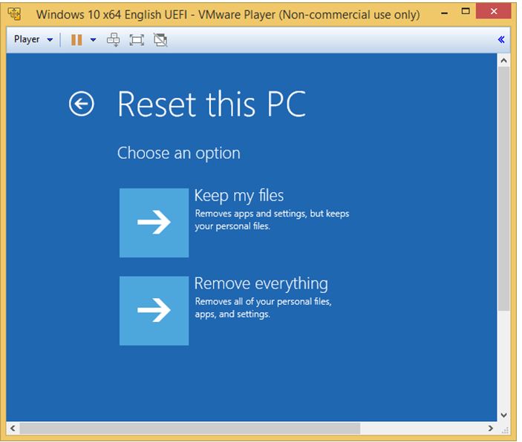The height and width of the screenshot is (442, 522).
Task: Click the horizontal scrollbar right arrow
Action: point(491,428)
